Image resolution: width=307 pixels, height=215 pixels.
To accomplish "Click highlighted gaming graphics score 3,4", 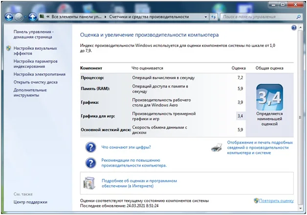I will point(240,116).
